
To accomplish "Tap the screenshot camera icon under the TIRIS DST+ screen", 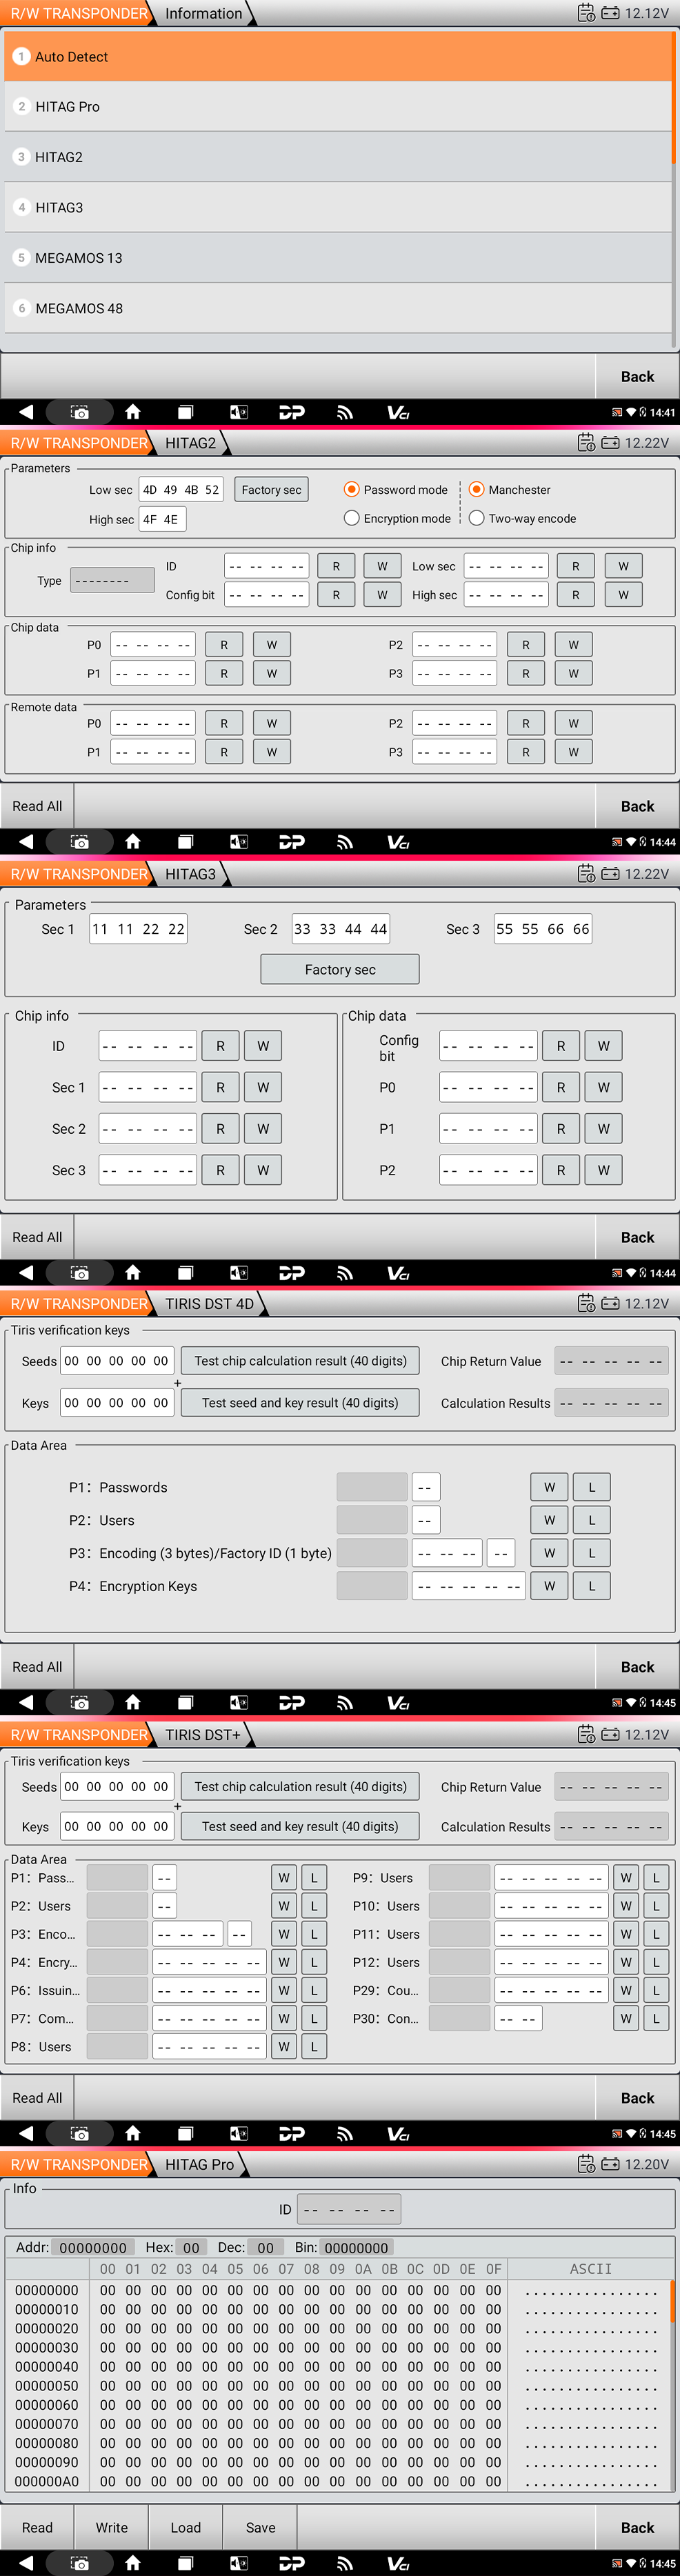I will pyautogui.click(x=80, y=2134).
